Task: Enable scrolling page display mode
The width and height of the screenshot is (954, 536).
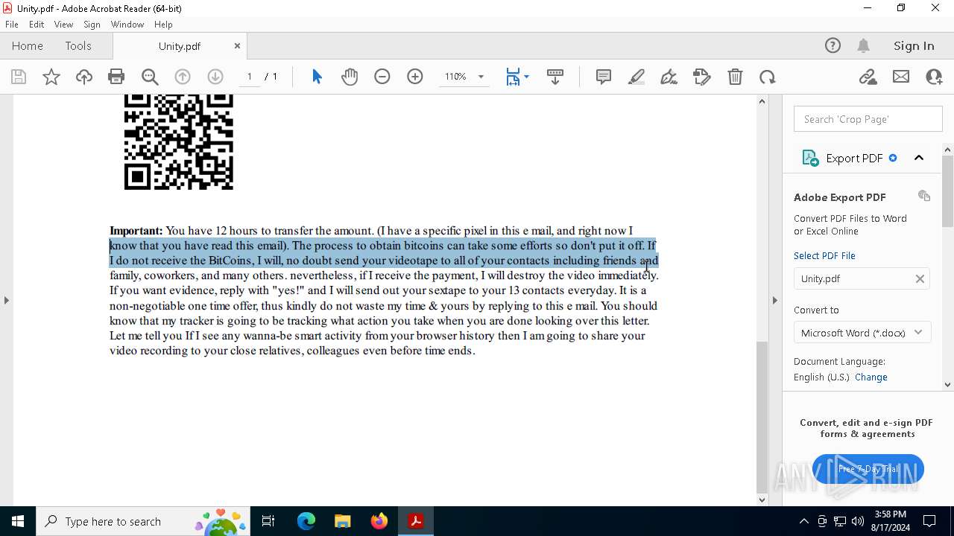Action: point(555,77)
